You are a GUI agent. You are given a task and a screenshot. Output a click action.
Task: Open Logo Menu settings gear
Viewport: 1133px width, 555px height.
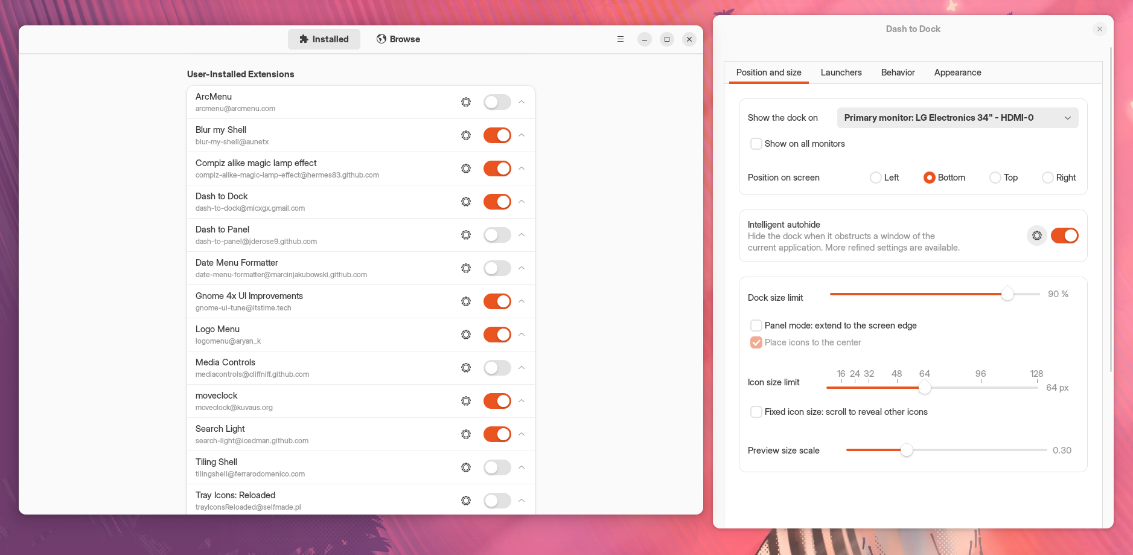(x=466, y=335)
